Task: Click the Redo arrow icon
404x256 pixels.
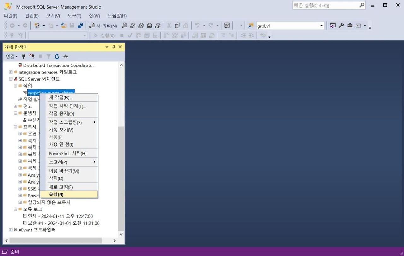Action: [x=211, y=26]
